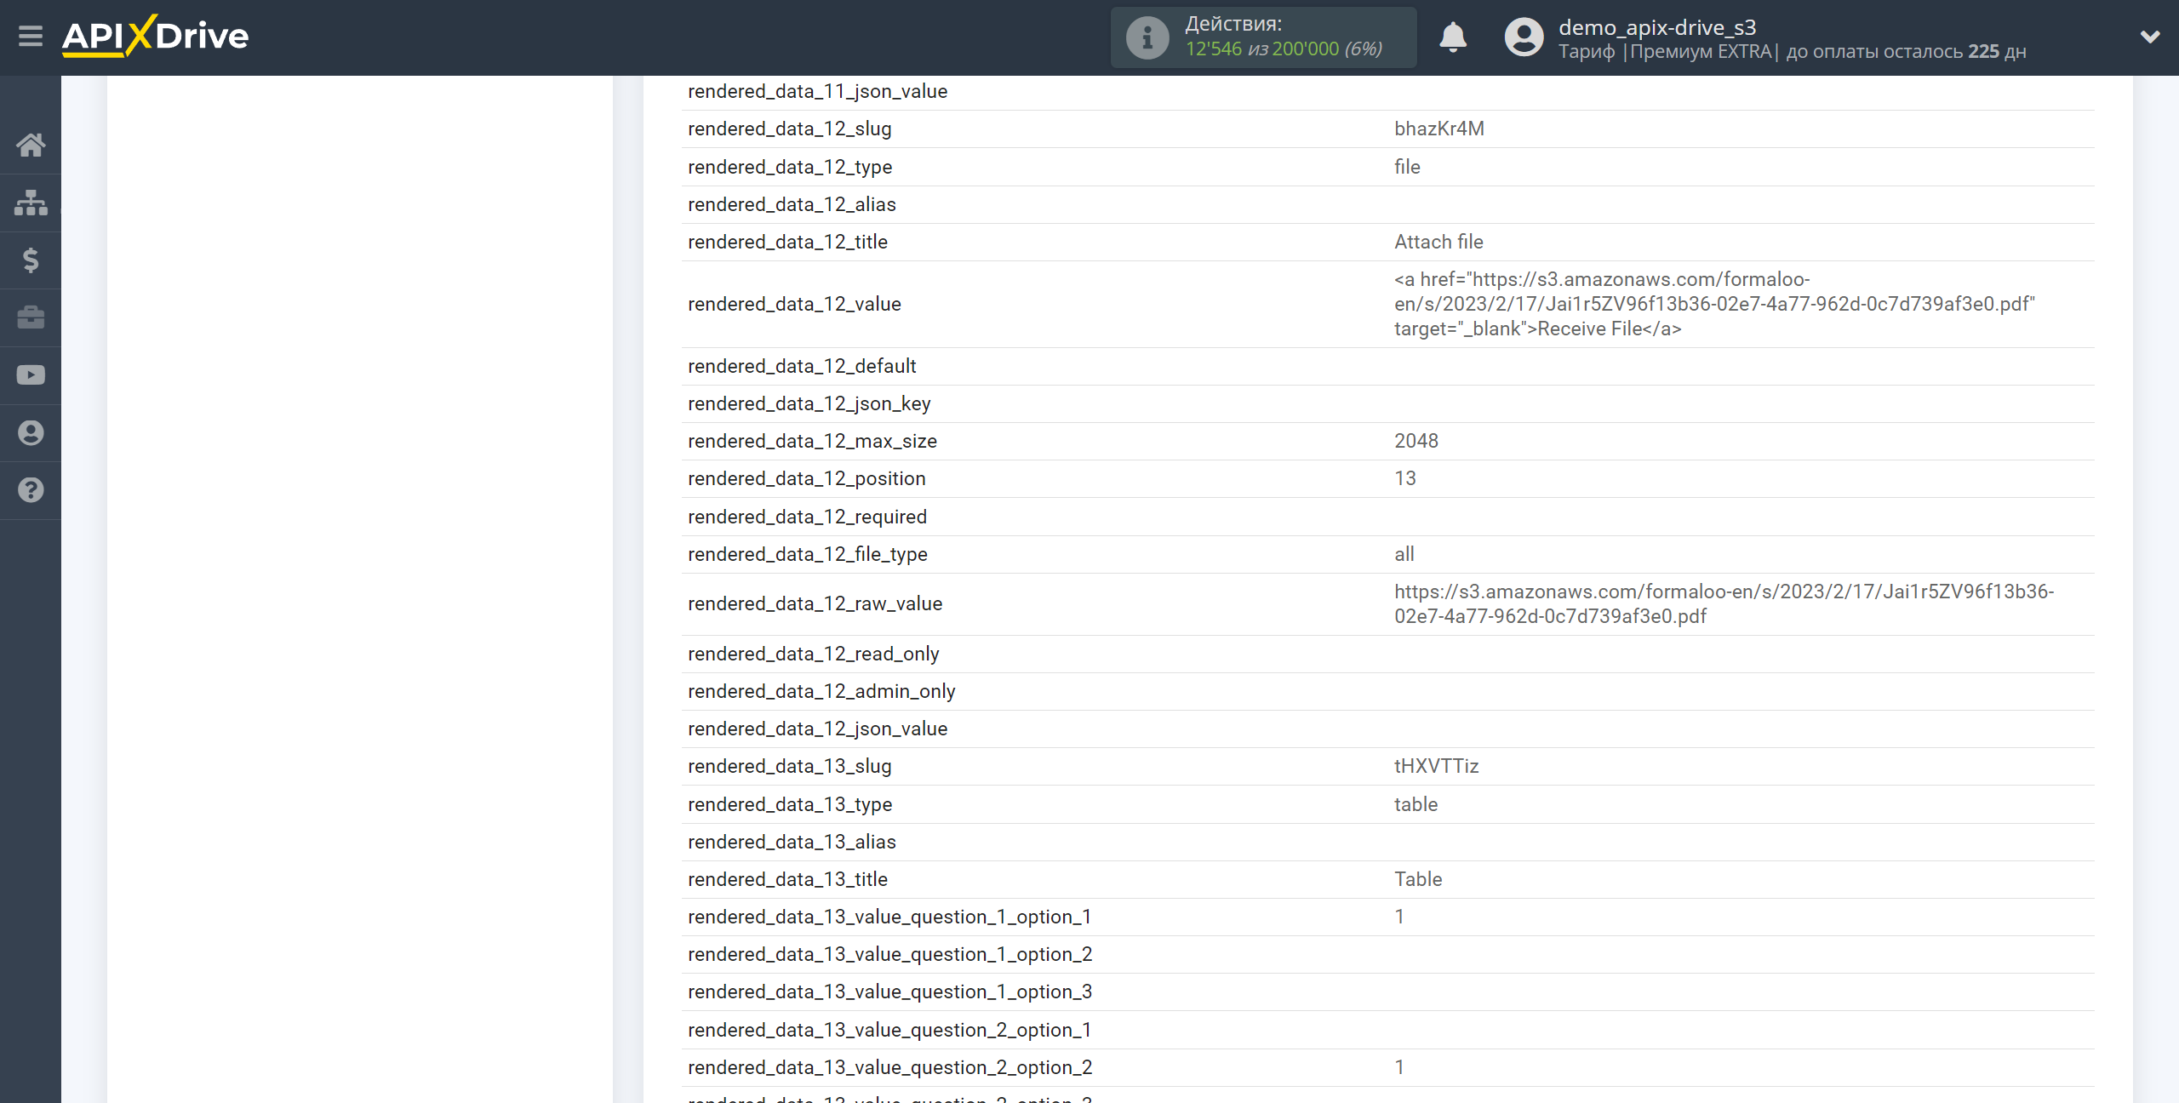Select rendered_data_12_admin_only label

[x=821, y=691]
